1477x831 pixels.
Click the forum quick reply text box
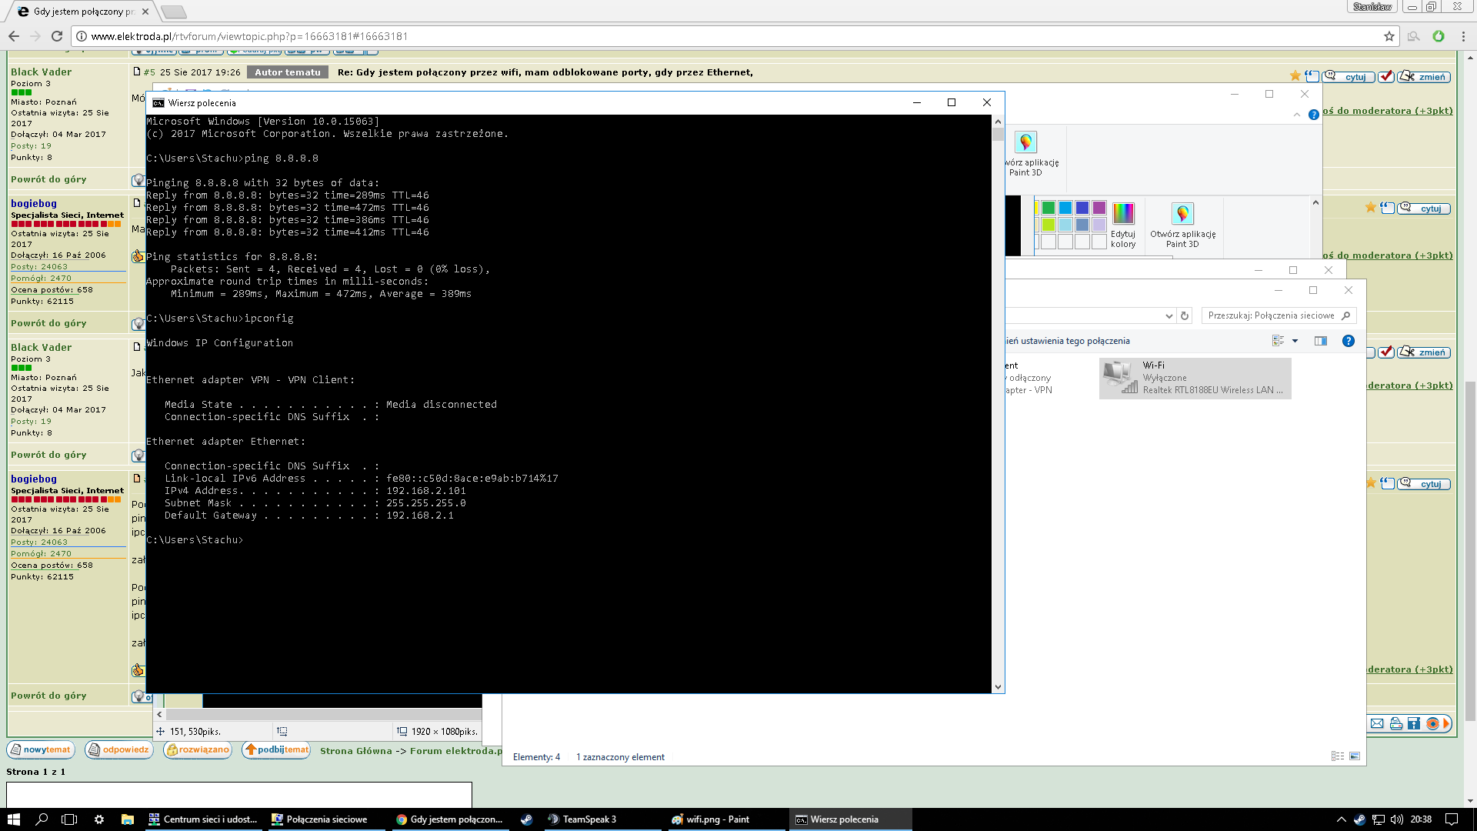click(x=239, y=795)
